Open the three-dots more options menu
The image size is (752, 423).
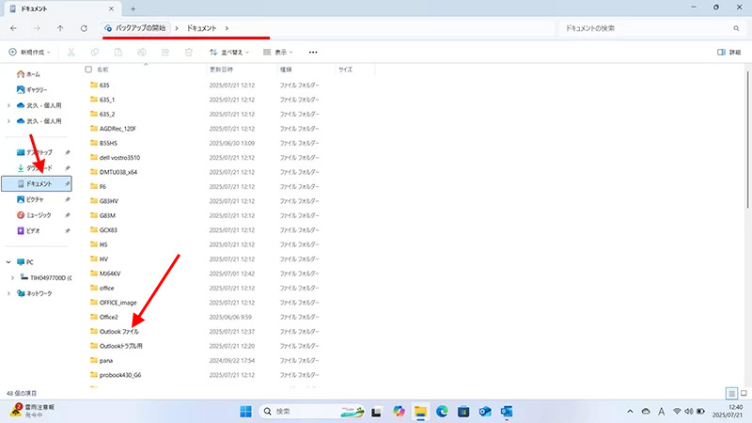tap(313, 52)
